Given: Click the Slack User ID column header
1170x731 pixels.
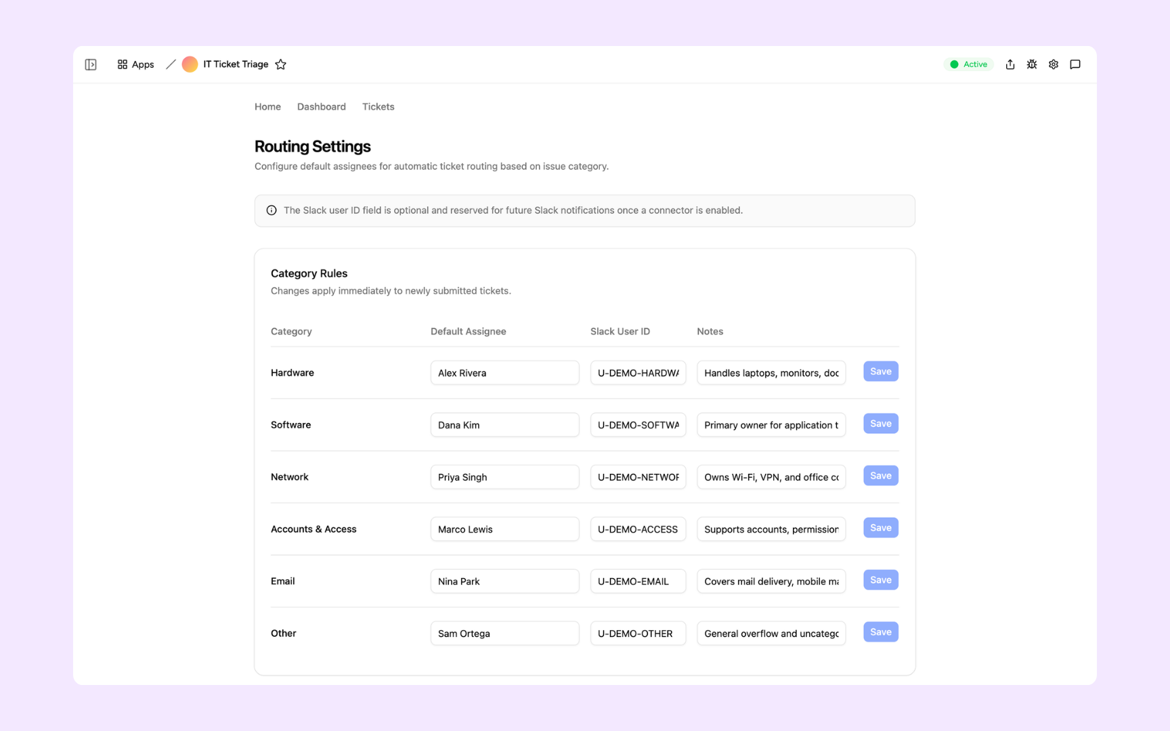Looking at the screenshot, I should pyautogui.click(x=620, y=332).
